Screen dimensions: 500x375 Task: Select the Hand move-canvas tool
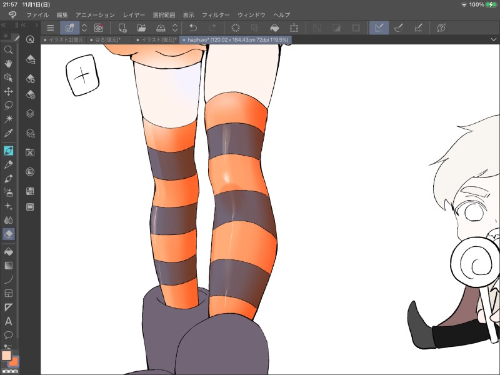tap(9, 64)
